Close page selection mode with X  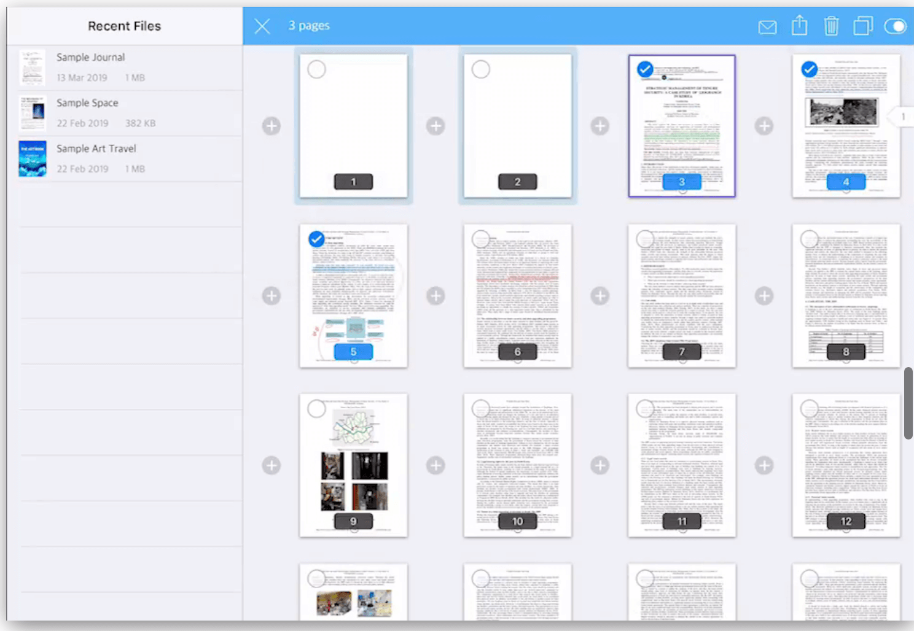262,26
